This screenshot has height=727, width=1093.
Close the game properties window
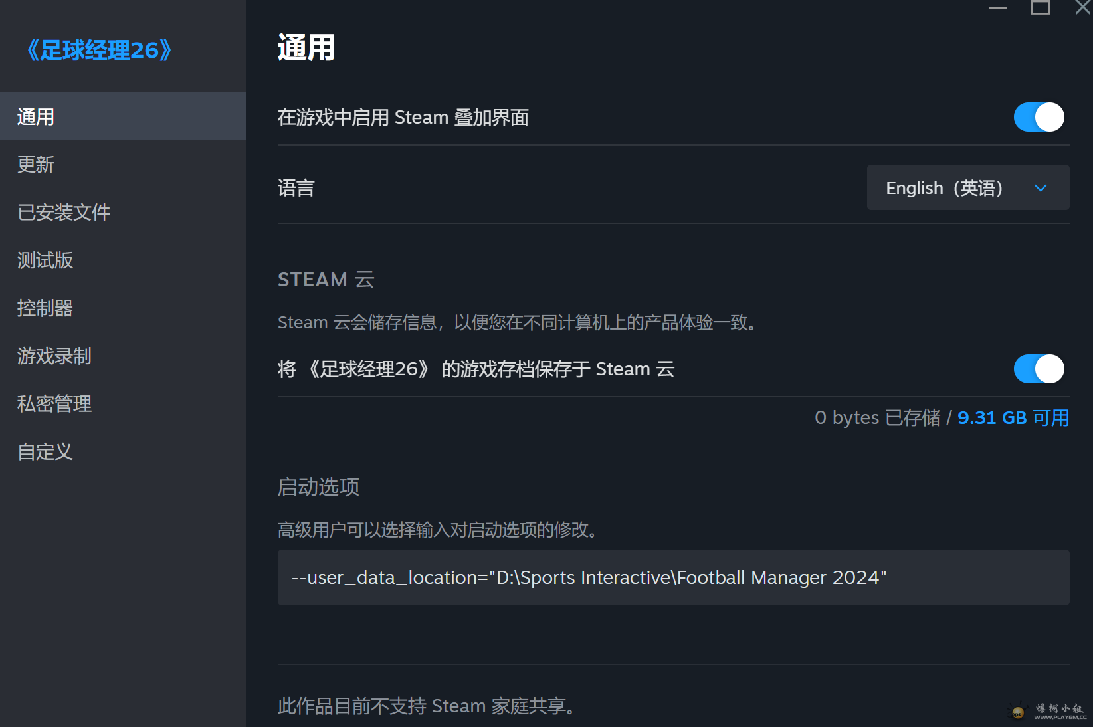[x=1082, y=8]
